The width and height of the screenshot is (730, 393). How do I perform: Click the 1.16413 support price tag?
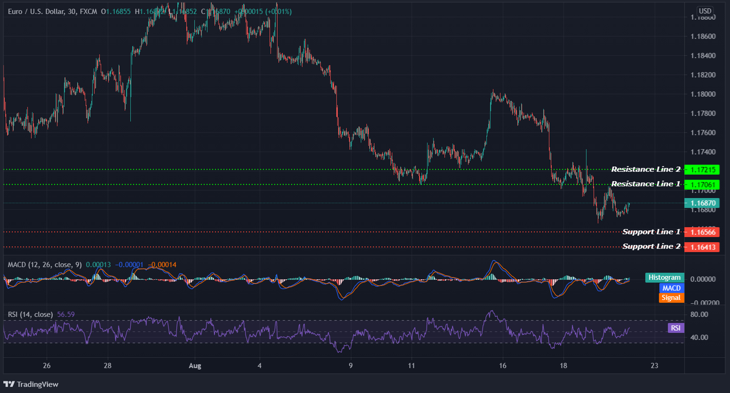(x=702, y=247)
